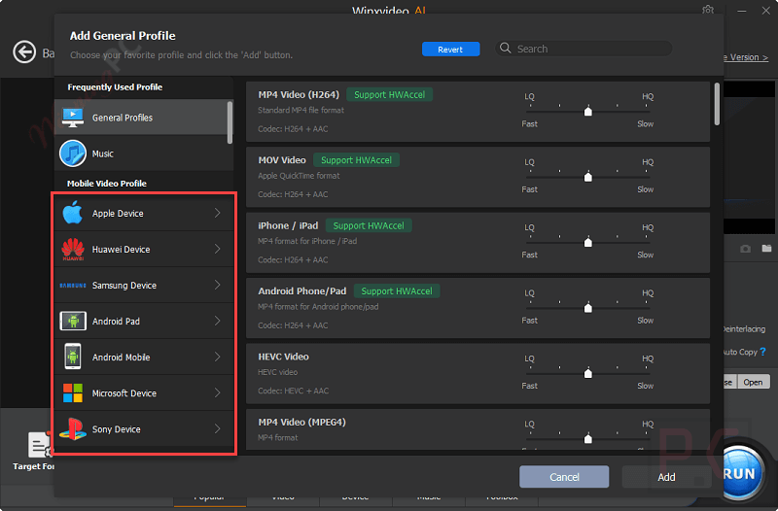Select HEVC Video profile title
The image size is (778, 511).
point(283,357)
